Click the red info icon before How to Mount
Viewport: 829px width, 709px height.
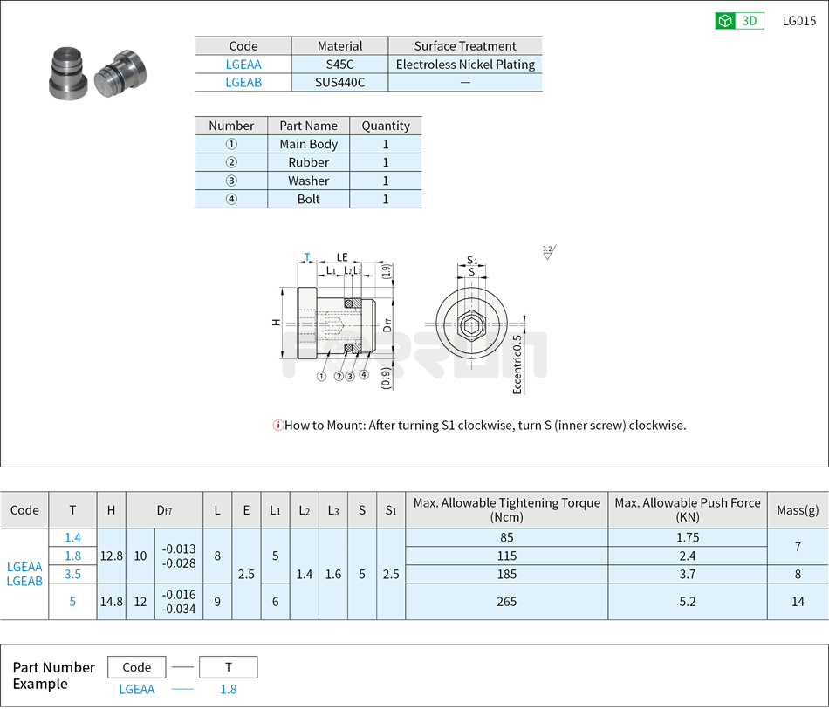(277, 426)
